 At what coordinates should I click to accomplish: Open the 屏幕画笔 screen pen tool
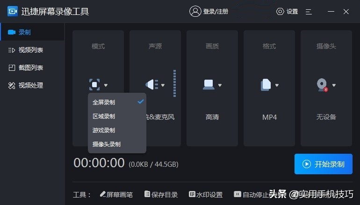pos(120,195)
